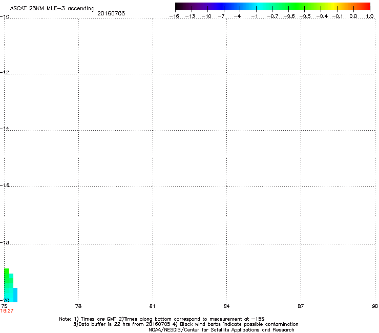Click the 75 longitude axis label

click(4, 306)
